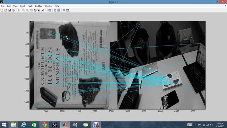
Task: Click the Hide Plot Tools icon
Action: point(64,10)
